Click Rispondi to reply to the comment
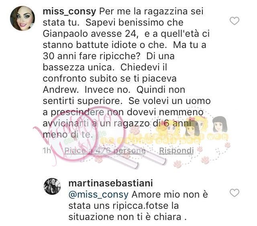The height and width of the screenshot is (226, 257). coord(176,150)
